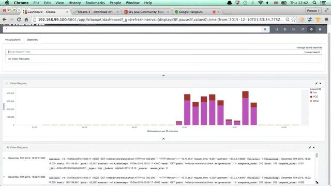Remove the Video Requests panel
This screenshot has height=186, width=331.
[320, 83]
